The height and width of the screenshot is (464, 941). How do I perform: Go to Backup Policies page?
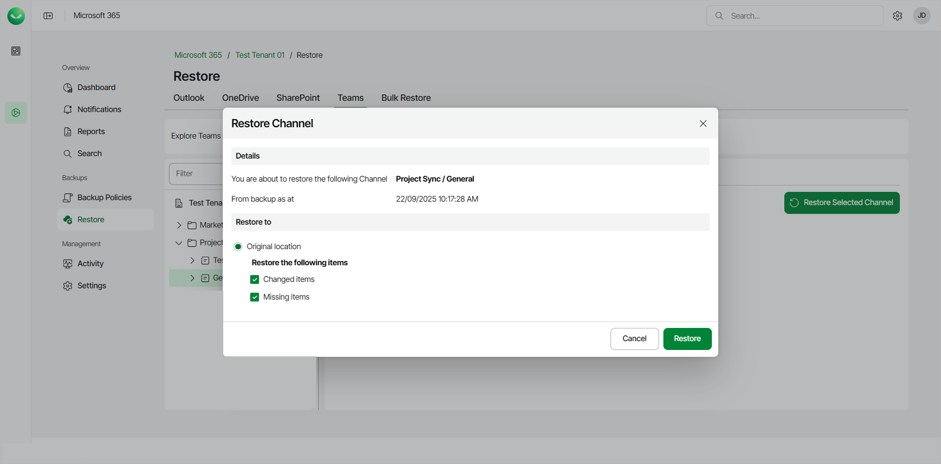(104, 198)
